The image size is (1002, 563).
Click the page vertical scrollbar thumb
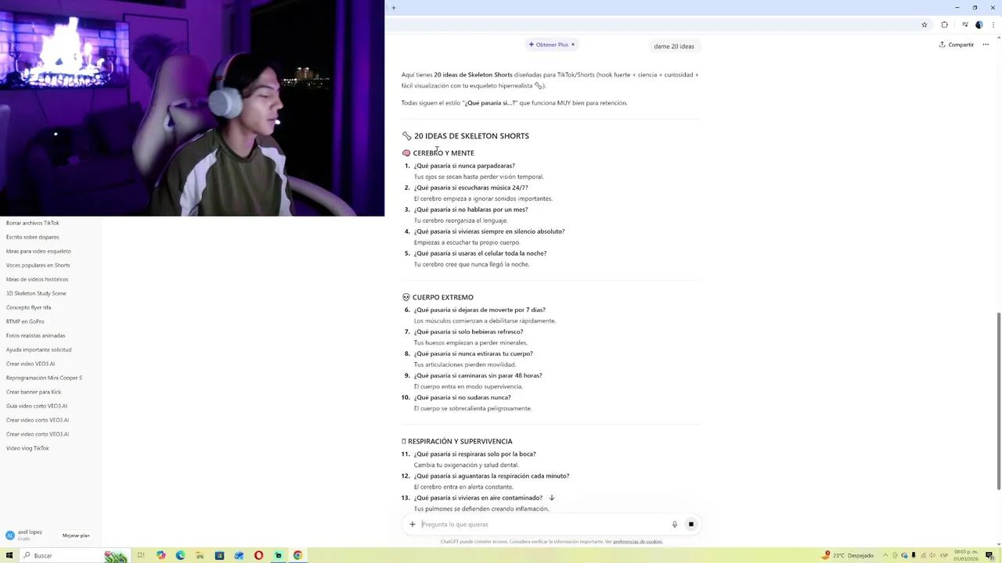coord(998,400)
